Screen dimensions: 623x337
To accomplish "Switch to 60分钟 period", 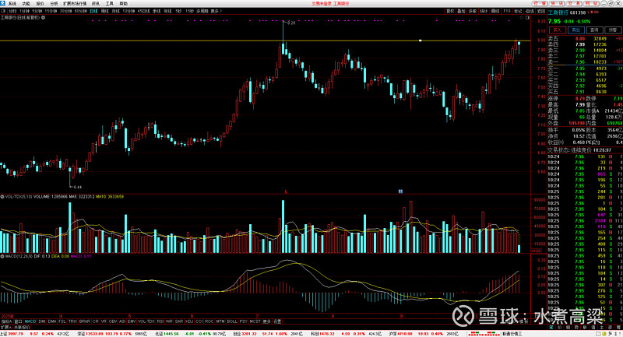I will click(x=81, y=11).
